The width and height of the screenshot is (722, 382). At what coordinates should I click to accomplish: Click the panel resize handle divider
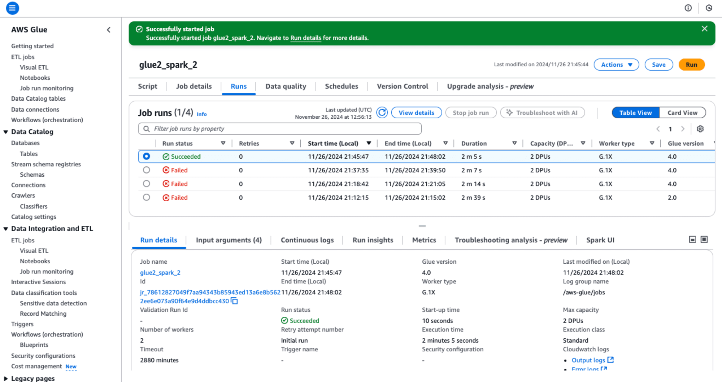[422, 226]
